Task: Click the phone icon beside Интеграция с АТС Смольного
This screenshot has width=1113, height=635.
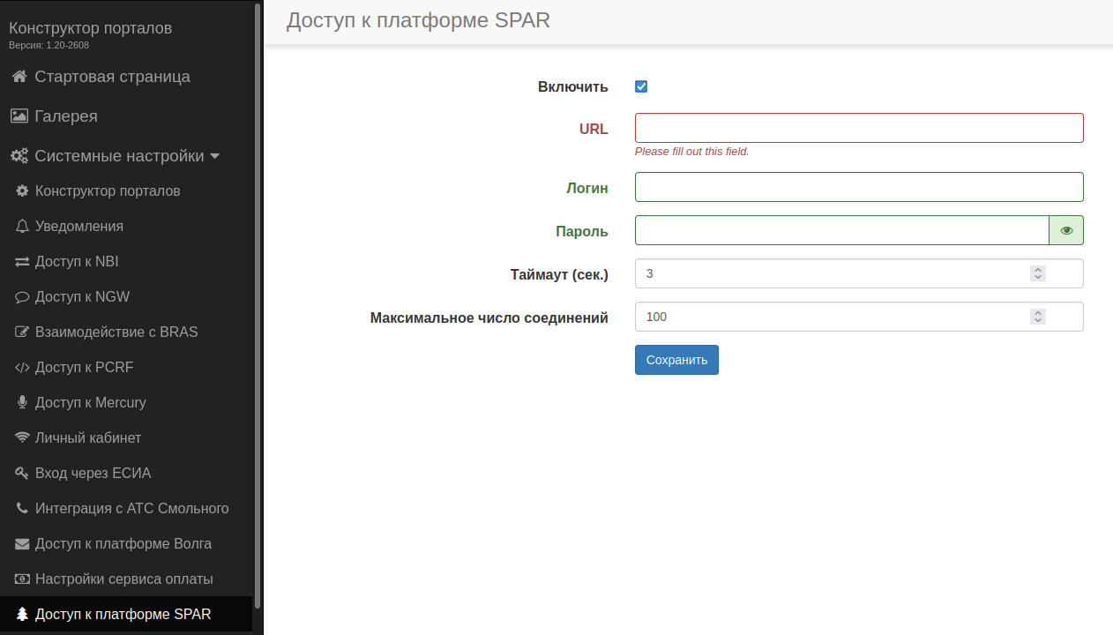Action: 23,508
